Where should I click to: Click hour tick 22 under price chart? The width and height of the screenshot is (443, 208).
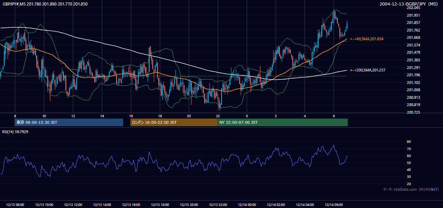218,116
